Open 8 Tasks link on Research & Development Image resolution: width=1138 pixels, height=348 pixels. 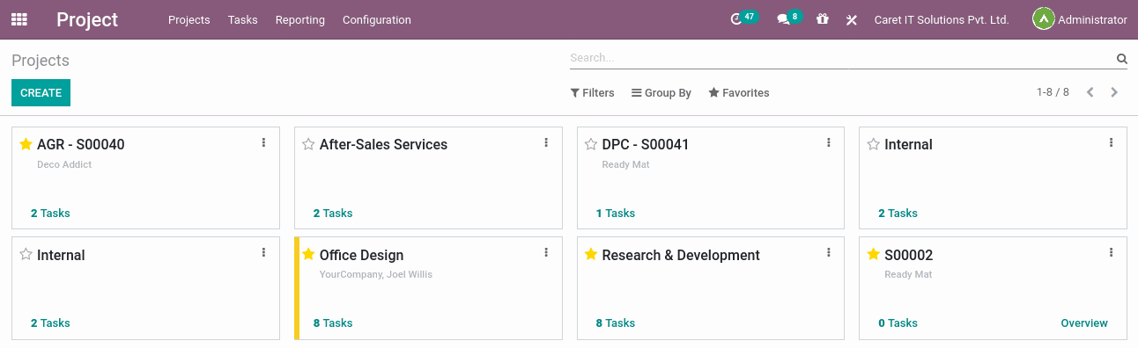[616, 323]
